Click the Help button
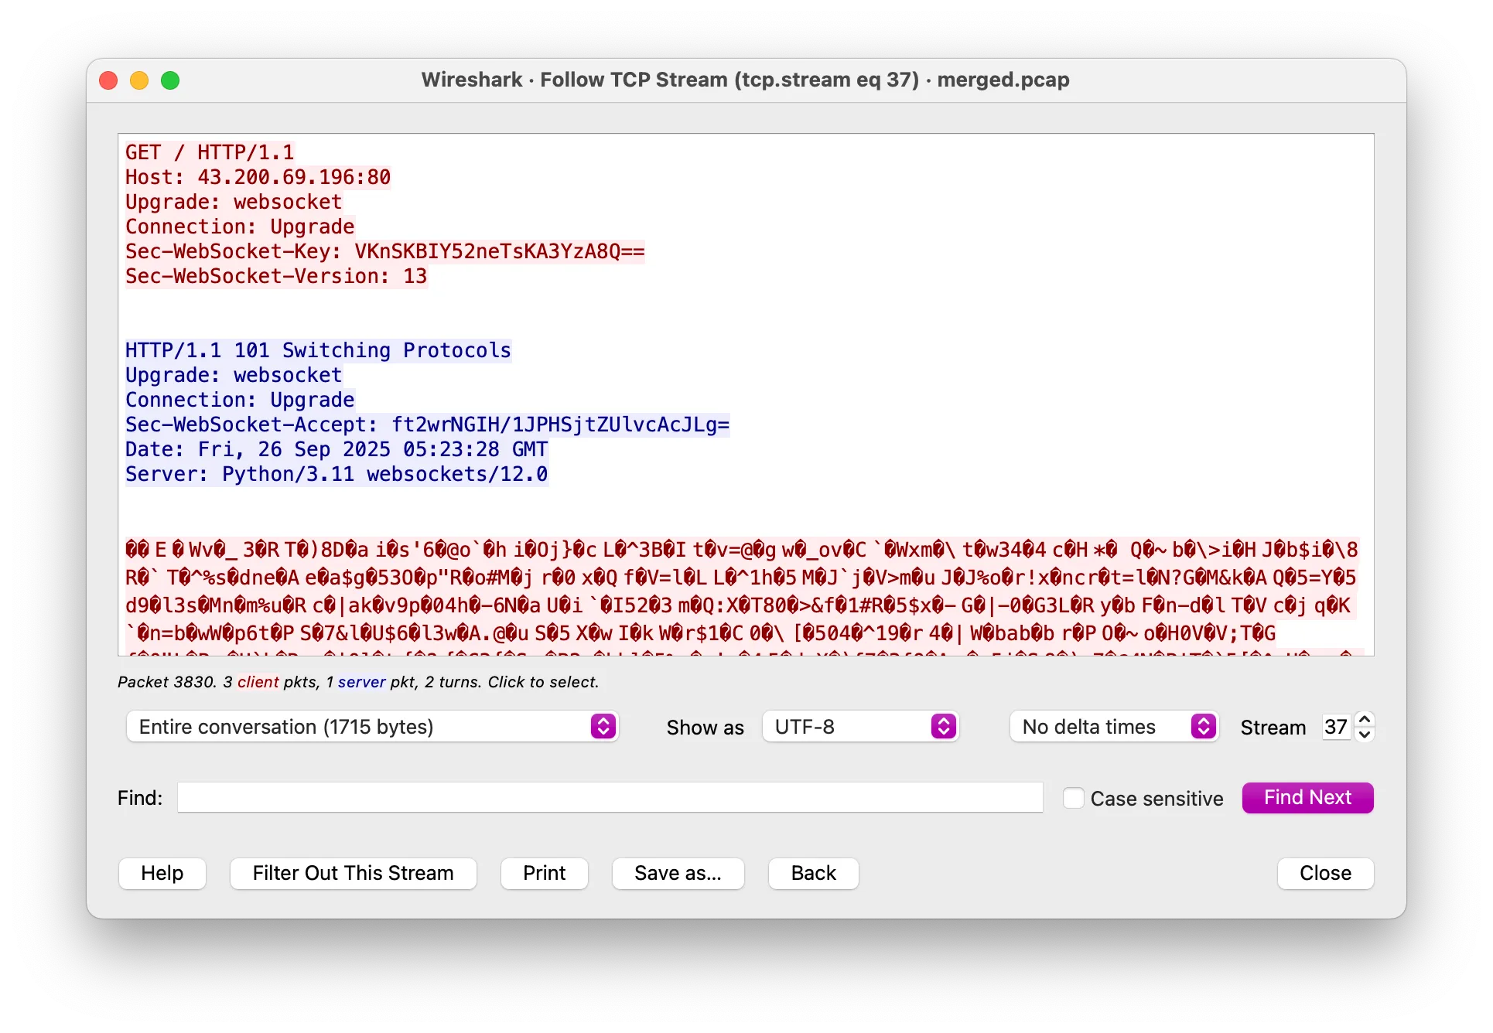The height and width of the screenshot is (1033, 1493). tap(162, 873)
